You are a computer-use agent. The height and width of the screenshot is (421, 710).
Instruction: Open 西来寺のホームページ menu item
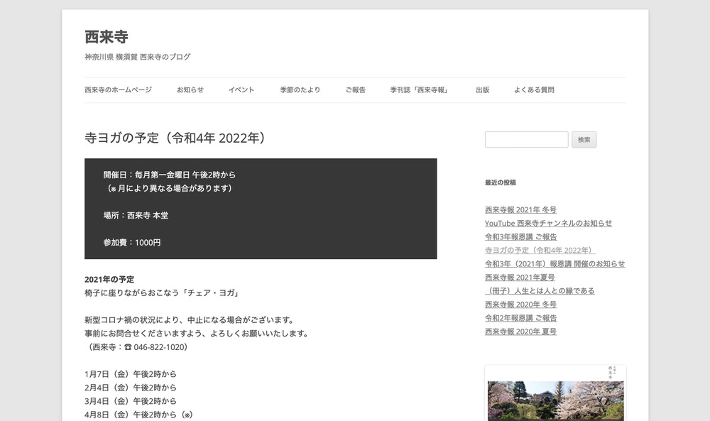point(118,90)
